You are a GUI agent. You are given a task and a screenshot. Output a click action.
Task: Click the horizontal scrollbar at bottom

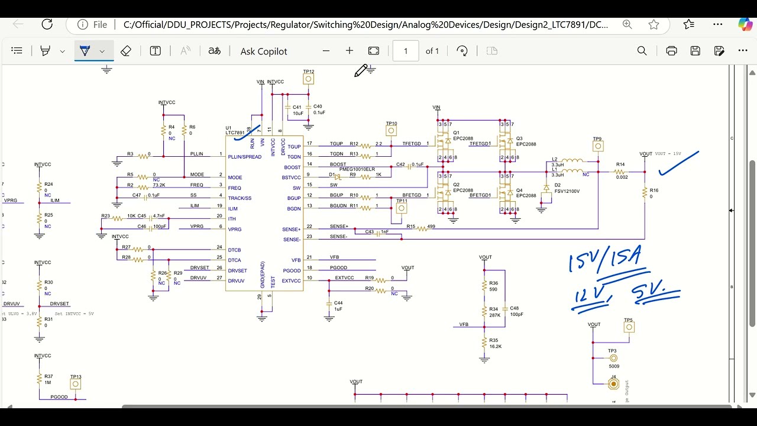pos(426,406)
